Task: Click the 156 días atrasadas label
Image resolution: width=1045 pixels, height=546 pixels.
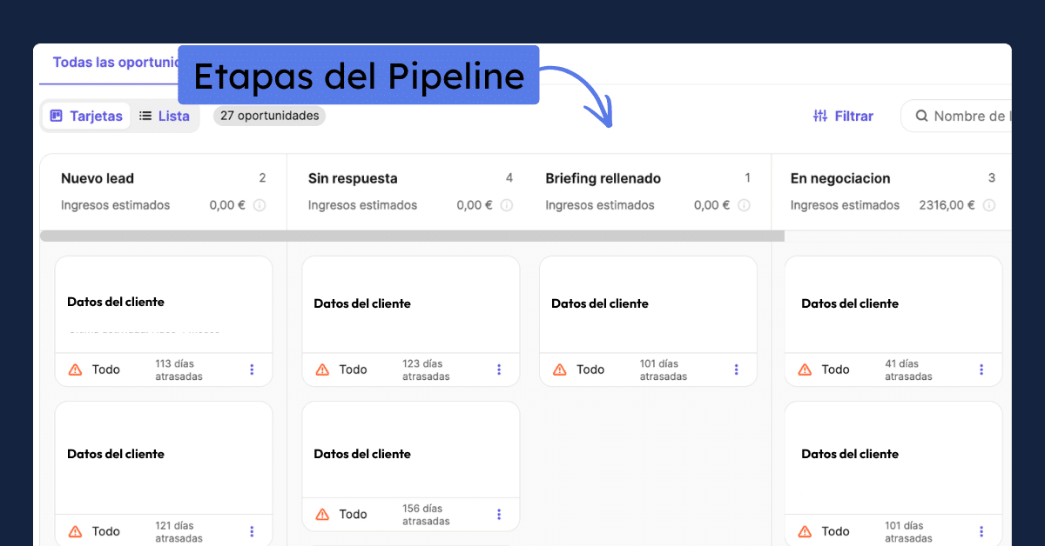Action: [x=426, y=515]
